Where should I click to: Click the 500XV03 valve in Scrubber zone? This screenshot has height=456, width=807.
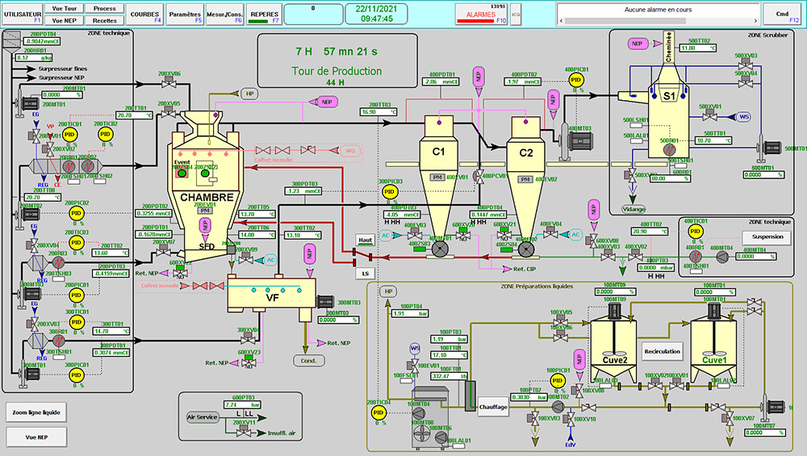click(x=745, y=65)
